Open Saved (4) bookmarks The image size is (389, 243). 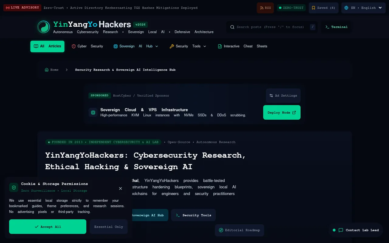click(x=324, y=8)
